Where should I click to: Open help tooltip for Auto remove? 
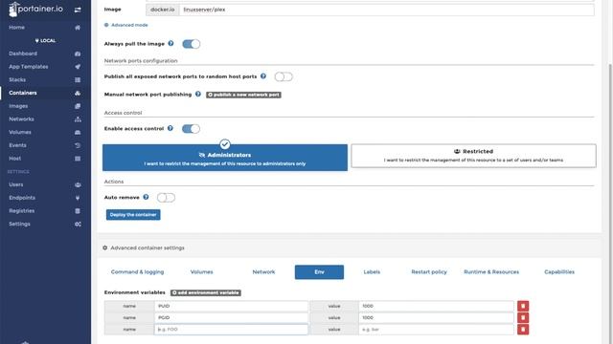(146, 198)
